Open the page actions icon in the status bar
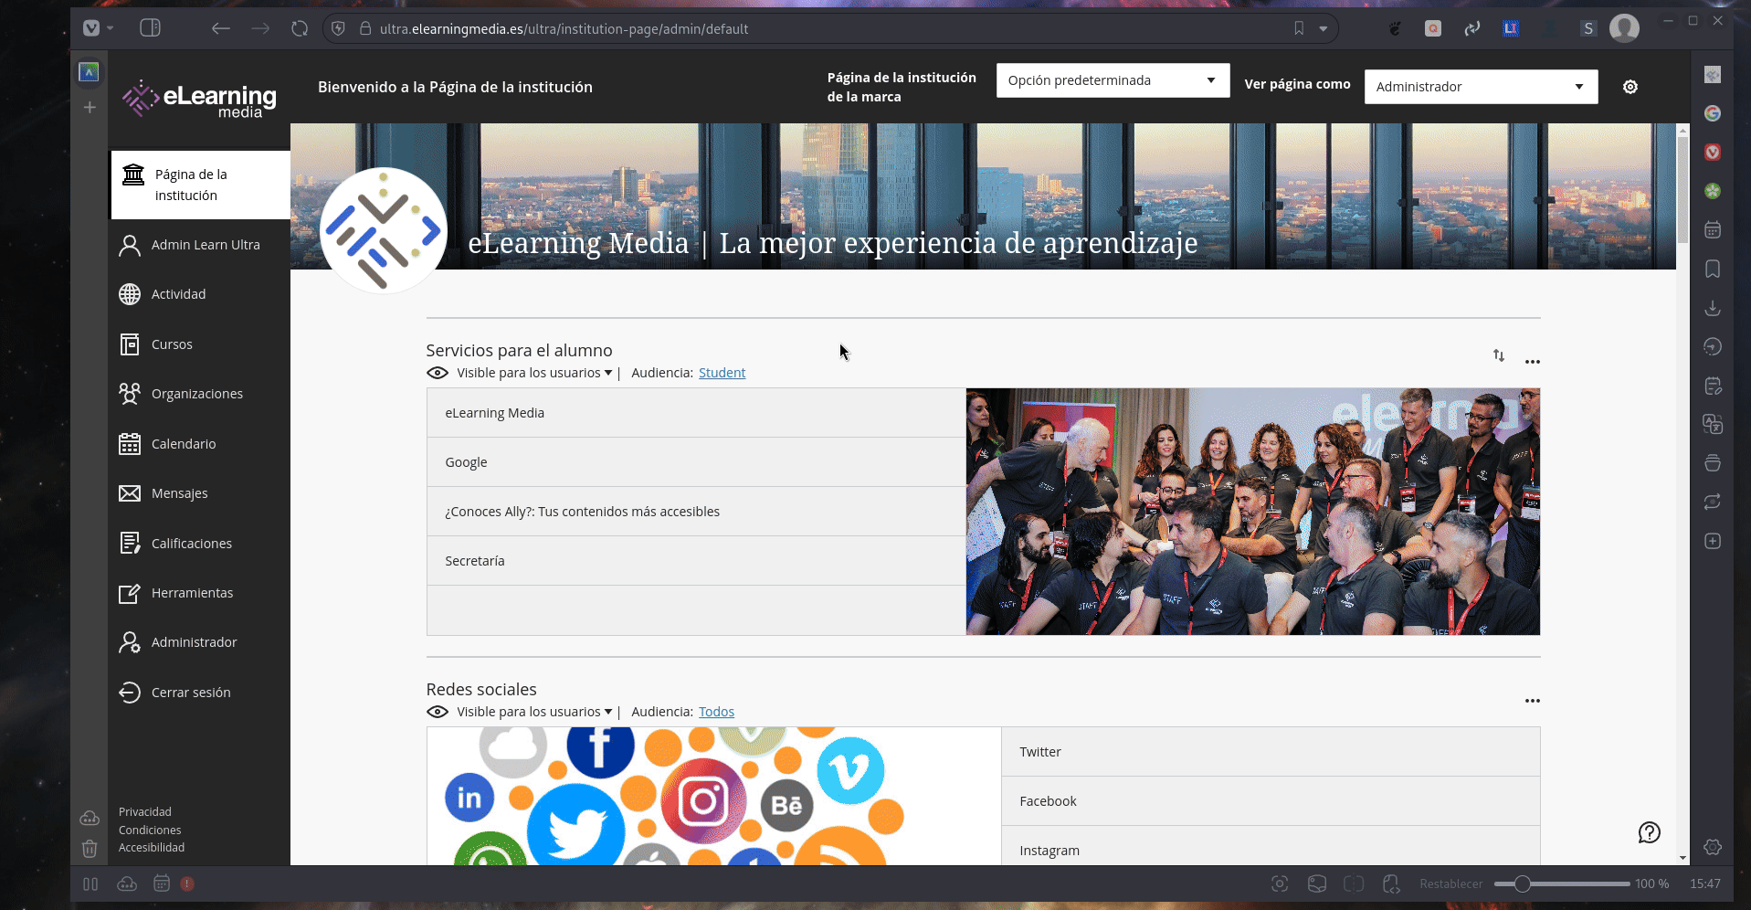 [x=1391, y=884]
